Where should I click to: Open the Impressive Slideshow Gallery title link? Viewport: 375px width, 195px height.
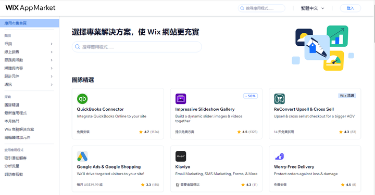[205, 109]
